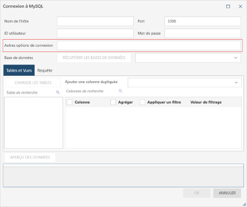The width and height of the screenshot is (247, 207).
Task: Switch to the Requête tab
Action: tap(45, 71)
